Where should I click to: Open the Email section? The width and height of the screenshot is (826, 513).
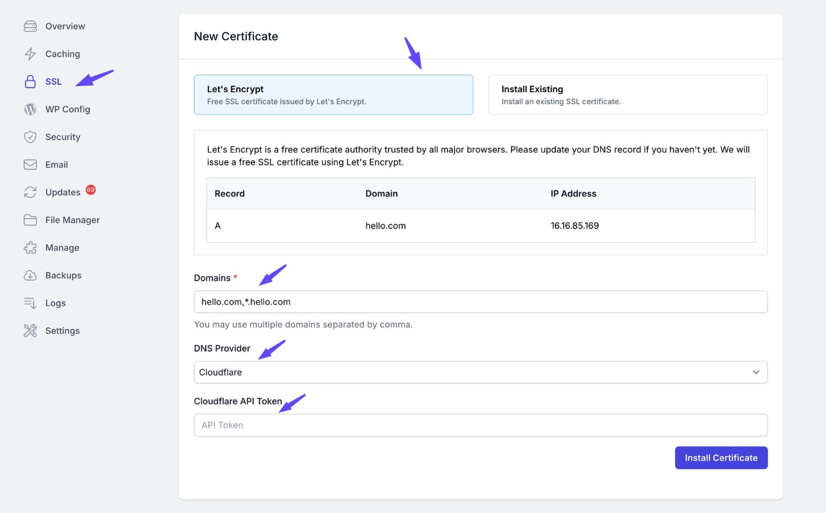(x=56, y=165)
